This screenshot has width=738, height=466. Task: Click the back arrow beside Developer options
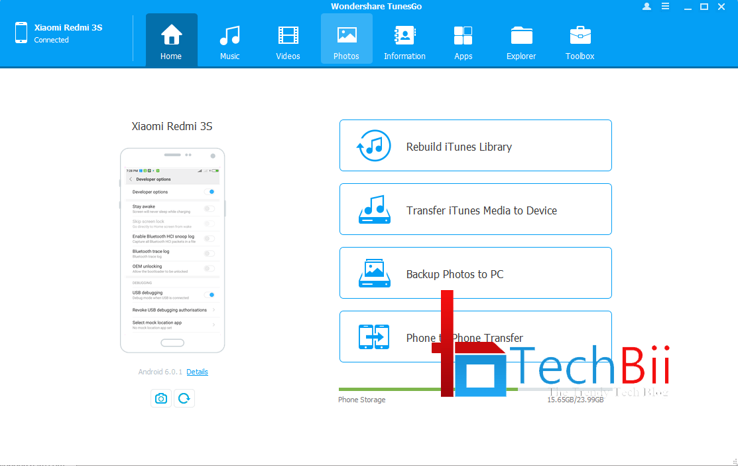(x=131, y=179)
